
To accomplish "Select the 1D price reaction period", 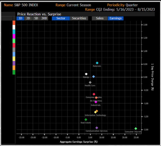I will tap(20, 18).
